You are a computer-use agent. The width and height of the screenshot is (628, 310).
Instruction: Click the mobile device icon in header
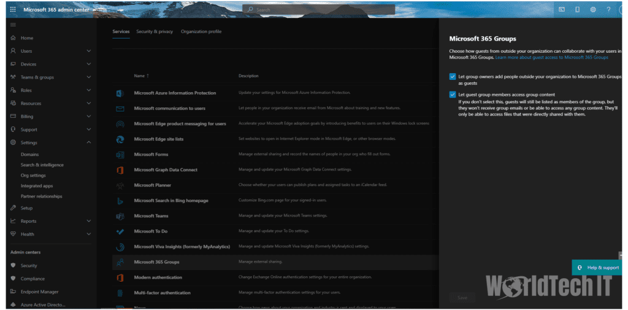(578, 10)
